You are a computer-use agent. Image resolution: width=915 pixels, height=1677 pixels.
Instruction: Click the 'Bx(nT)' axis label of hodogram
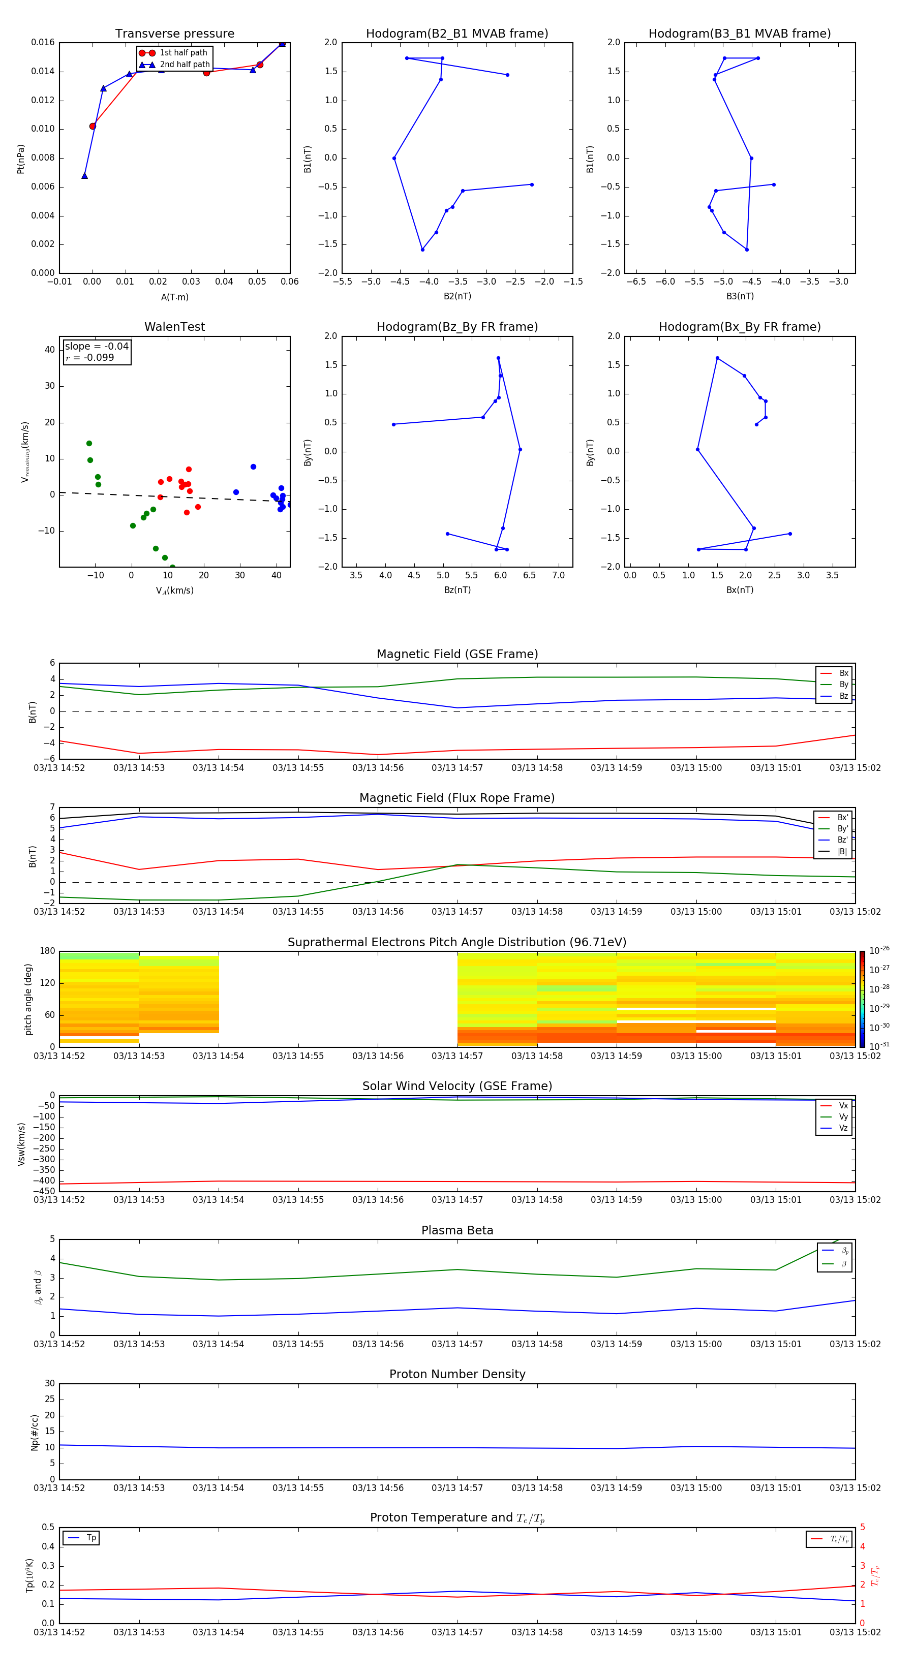[x=740, y=590]
